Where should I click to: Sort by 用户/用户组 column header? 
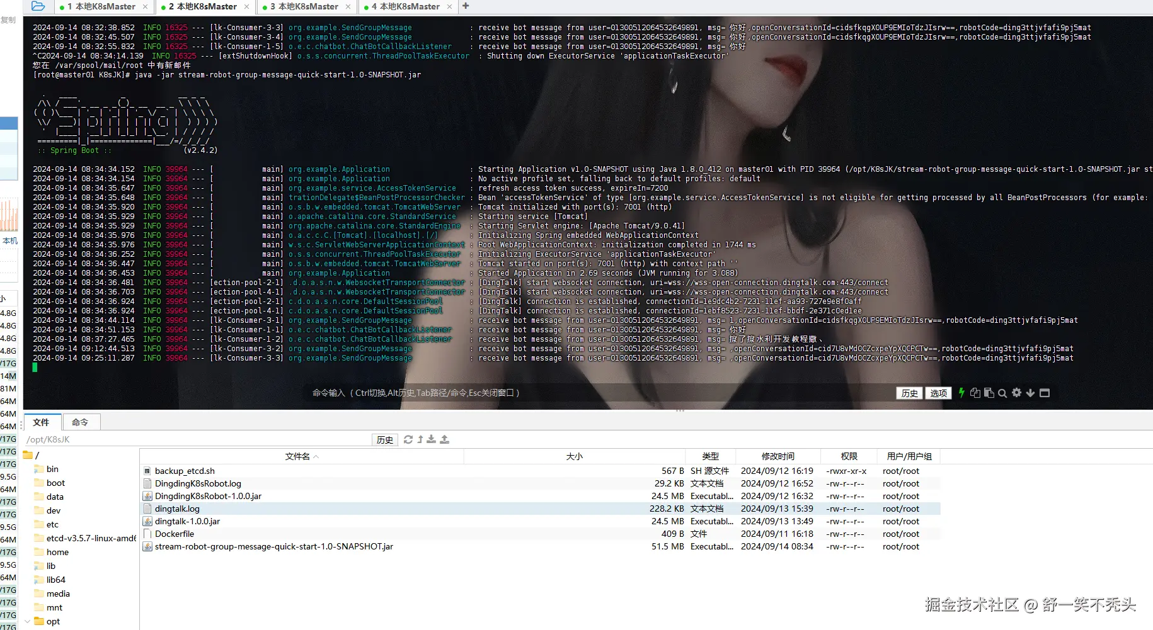[x=909, y=456]
